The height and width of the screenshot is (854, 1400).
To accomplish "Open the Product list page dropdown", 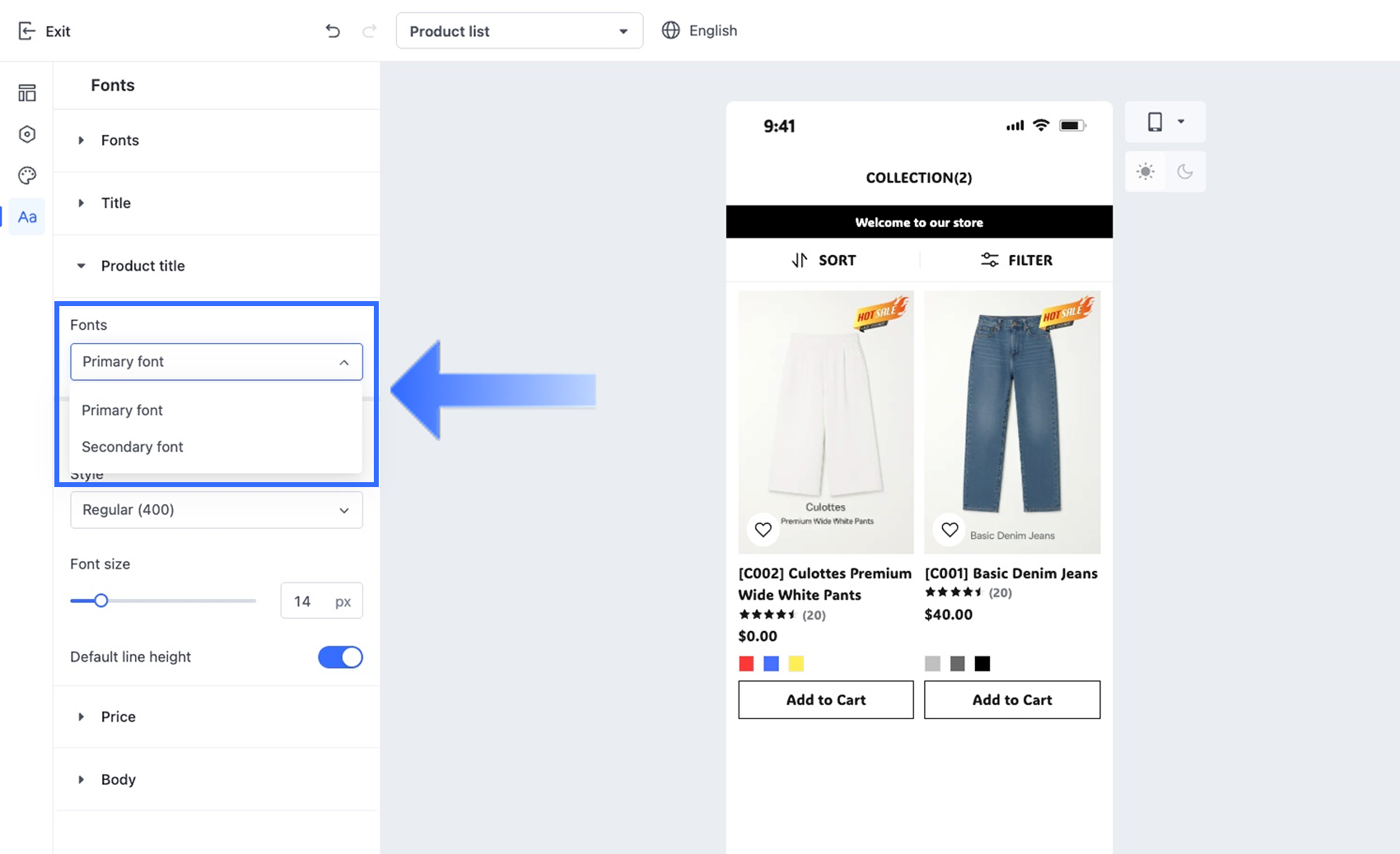I will point(519,31).
